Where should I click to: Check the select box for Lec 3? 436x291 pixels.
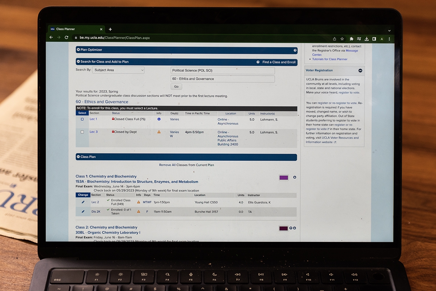point(82,132)
